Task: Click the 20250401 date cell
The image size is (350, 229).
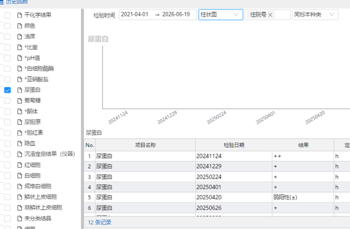Action: click(234, 187)
